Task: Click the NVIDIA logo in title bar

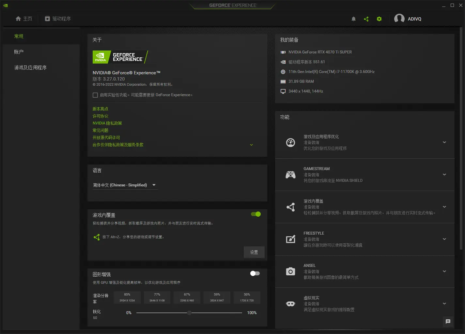Action: click(x=5, y=5)
